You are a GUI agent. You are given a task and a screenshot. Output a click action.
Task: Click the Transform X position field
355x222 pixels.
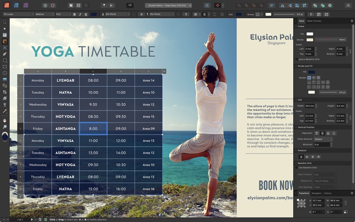pos(318,201)
